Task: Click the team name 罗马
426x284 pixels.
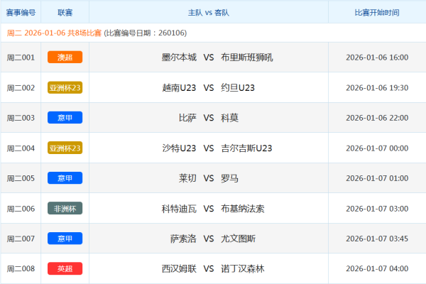Action: point(229,178)
